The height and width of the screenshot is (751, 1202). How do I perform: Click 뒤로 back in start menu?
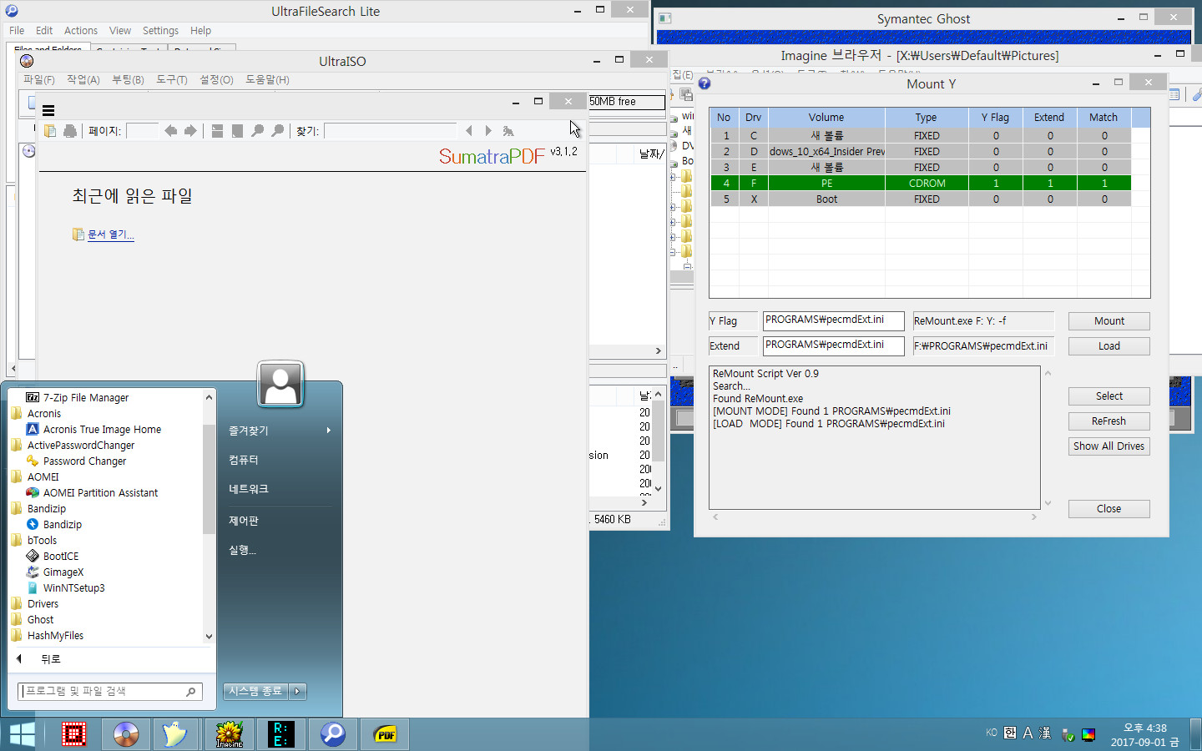click(50, 659)
